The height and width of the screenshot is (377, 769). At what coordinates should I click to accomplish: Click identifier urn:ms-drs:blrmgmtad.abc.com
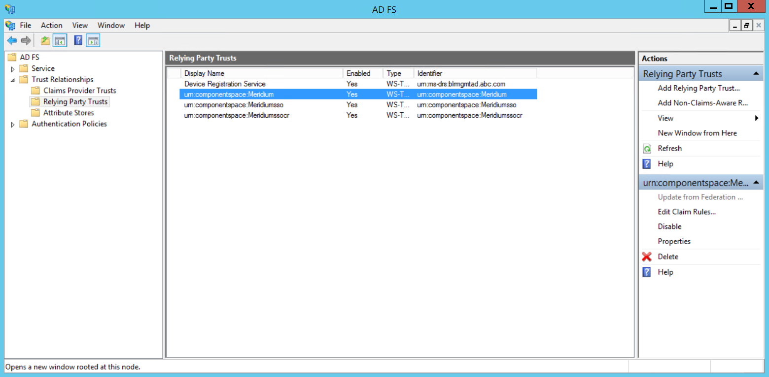(x=461, y=84)
